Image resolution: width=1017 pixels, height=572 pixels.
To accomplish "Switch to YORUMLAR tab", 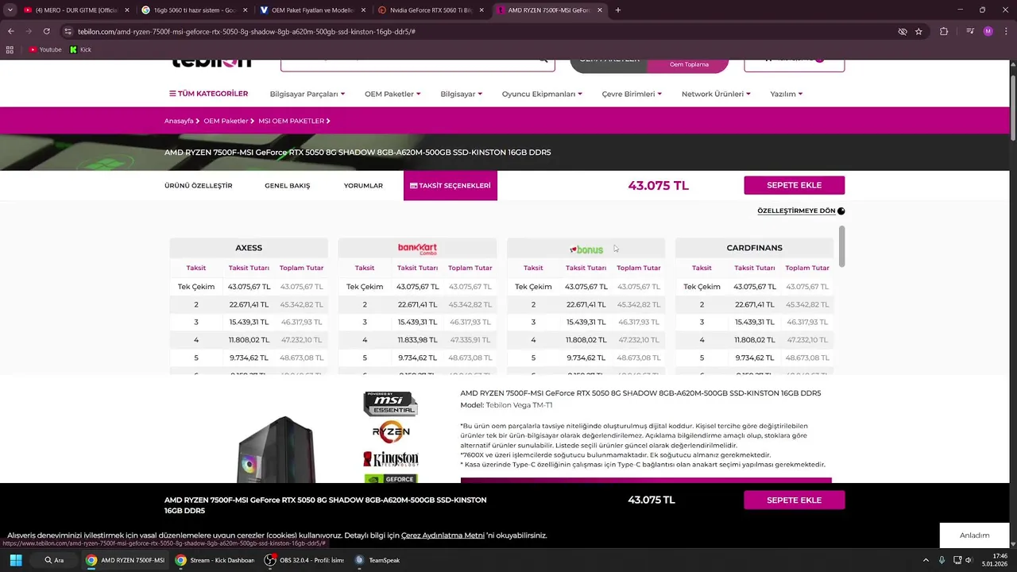I will [x=363, y=185].
